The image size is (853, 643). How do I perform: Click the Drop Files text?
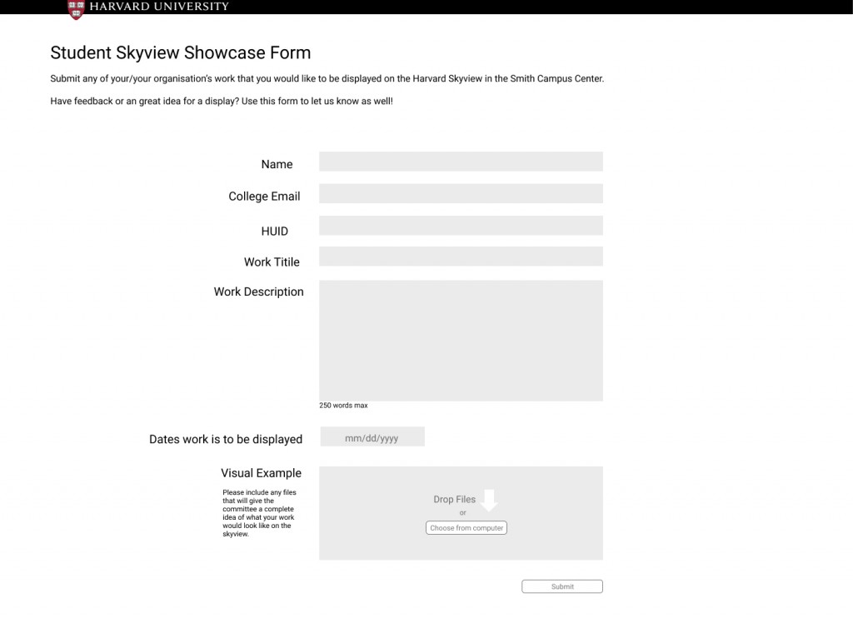pyautogui.click(x=454, y=500)
